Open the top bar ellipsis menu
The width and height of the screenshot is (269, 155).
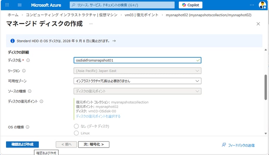[x=252, y=5]
